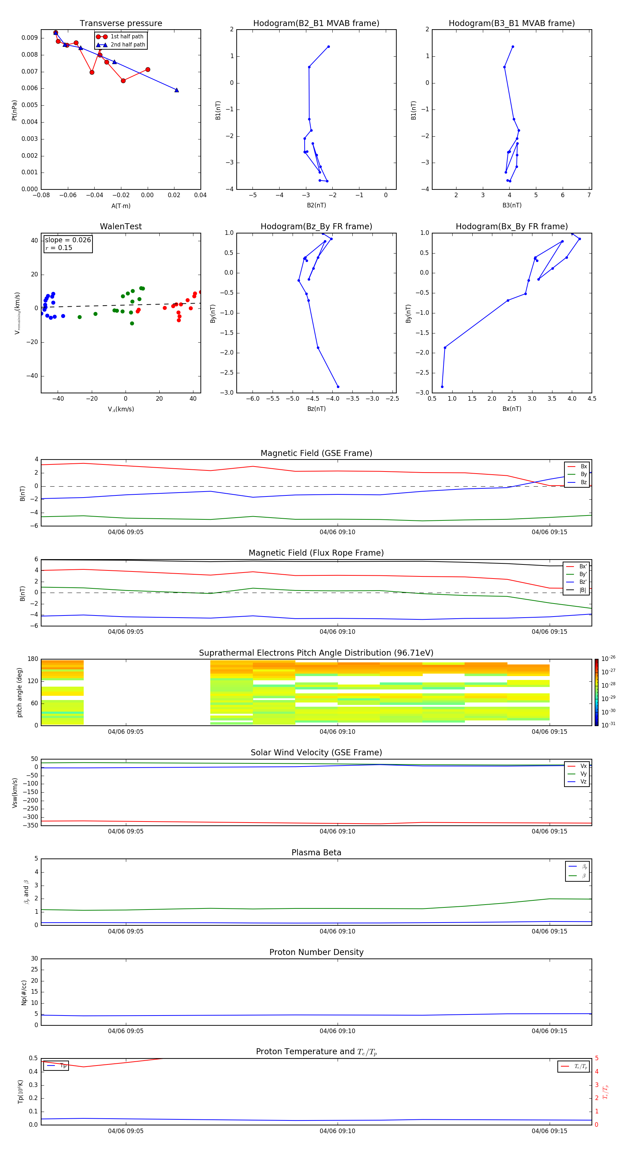Image resolution: width=633 pixels, height=1162 pixels.
Task: Click the |B| legend entry in Flux Rope plot
Action: [x=577, y=590]
